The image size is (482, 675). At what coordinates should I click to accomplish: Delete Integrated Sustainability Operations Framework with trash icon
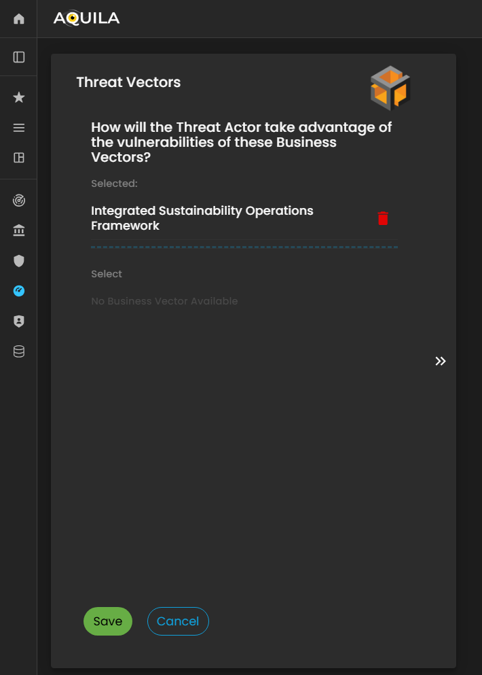383,218
